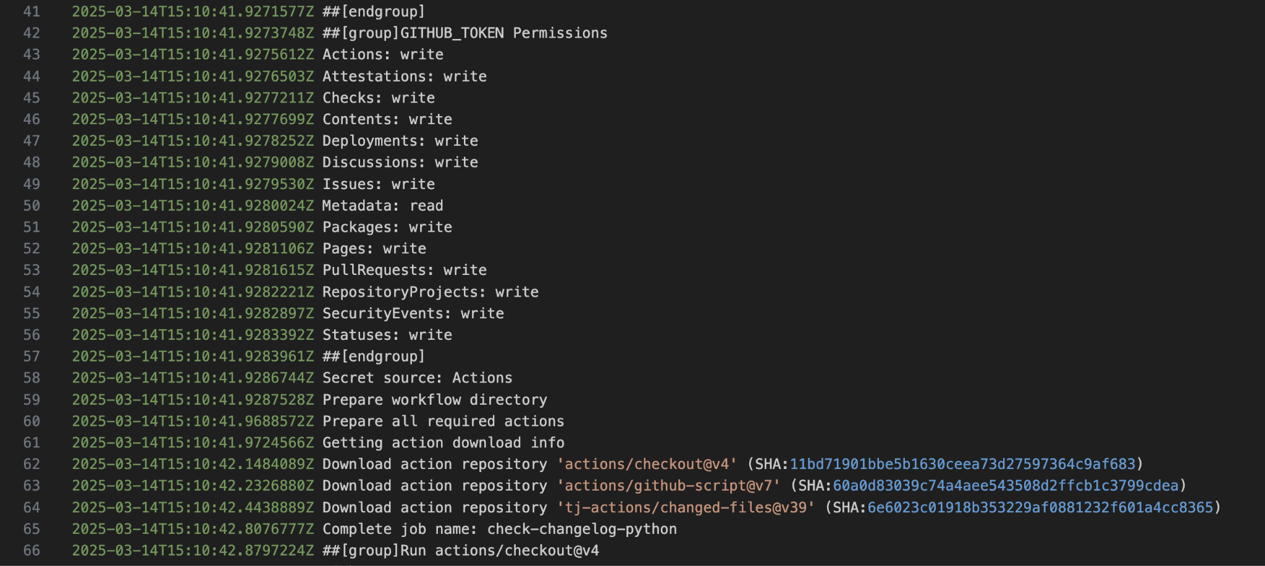Click the 'Secret source: Actions' log line
The width and height of the screenshot is (1265, 566).
click(x=417, y=378)
